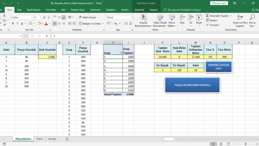Click the Biçim format cells icon
The width and height of the screenshot is (259, 146).
[x=199, y=17]
